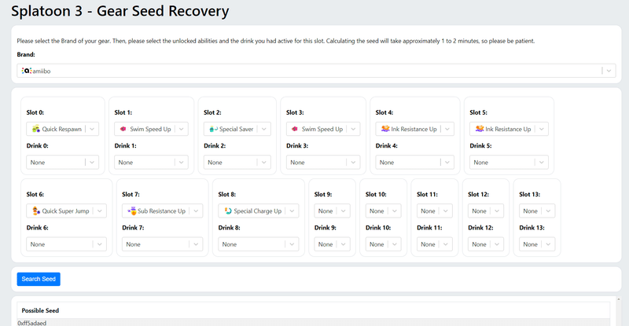Open the Slot 5 dropdown chevron

point(542,129)
